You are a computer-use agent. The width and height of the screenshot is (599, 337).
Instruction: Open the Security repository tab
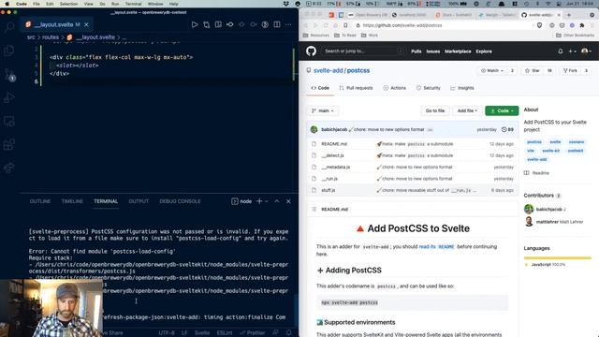pyautogui.click(x=429, y=88)
